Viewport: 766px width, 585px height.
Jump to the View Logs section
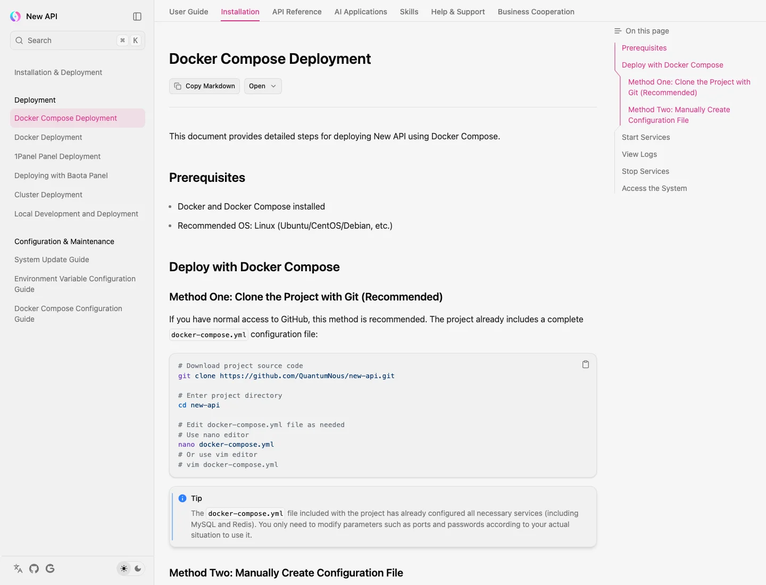click(x=639, y=154)
